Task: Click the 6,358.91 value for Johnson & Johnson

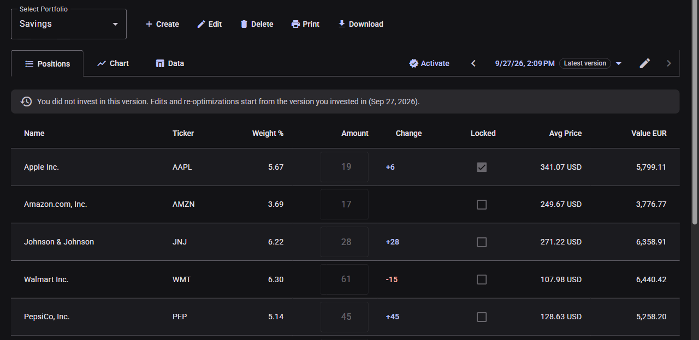Action: tap(651, 242)
